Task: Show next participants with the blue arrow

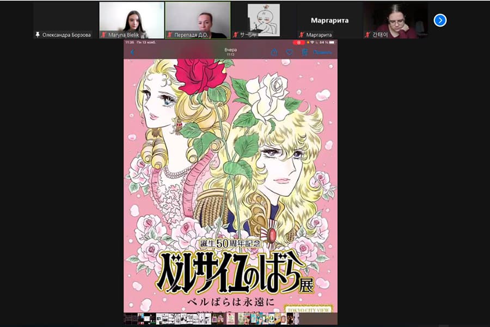Action: click(440, 20)
